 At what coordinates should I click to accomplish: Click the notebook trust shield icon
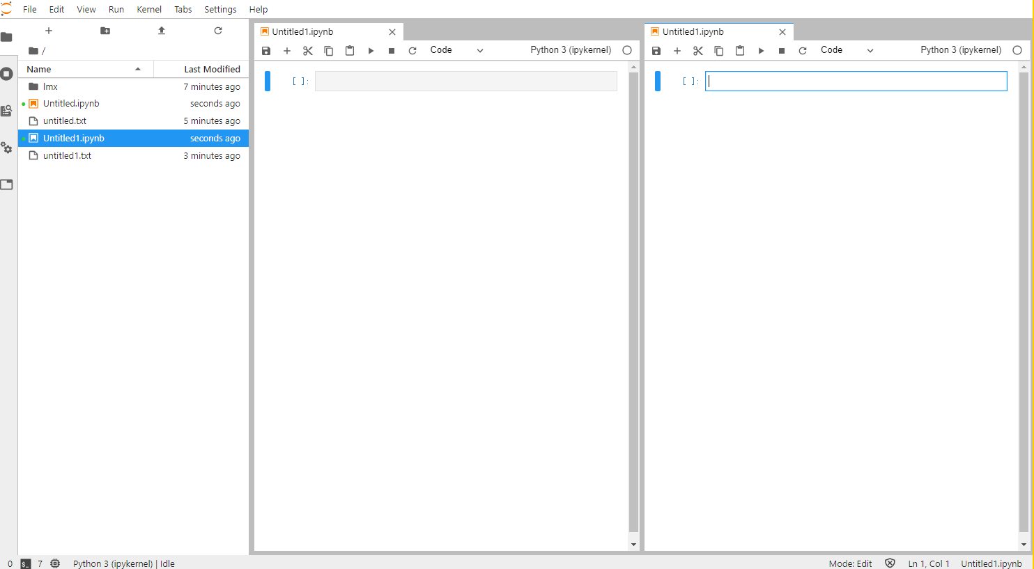(890, 563)
